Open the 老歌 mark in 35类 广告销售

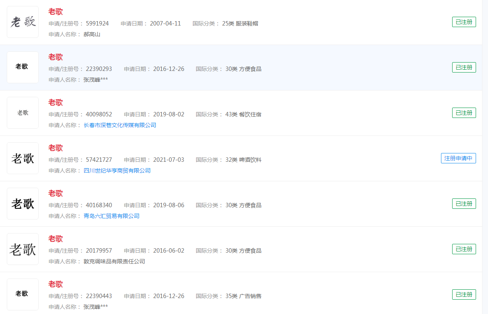(x=55, y=284)
